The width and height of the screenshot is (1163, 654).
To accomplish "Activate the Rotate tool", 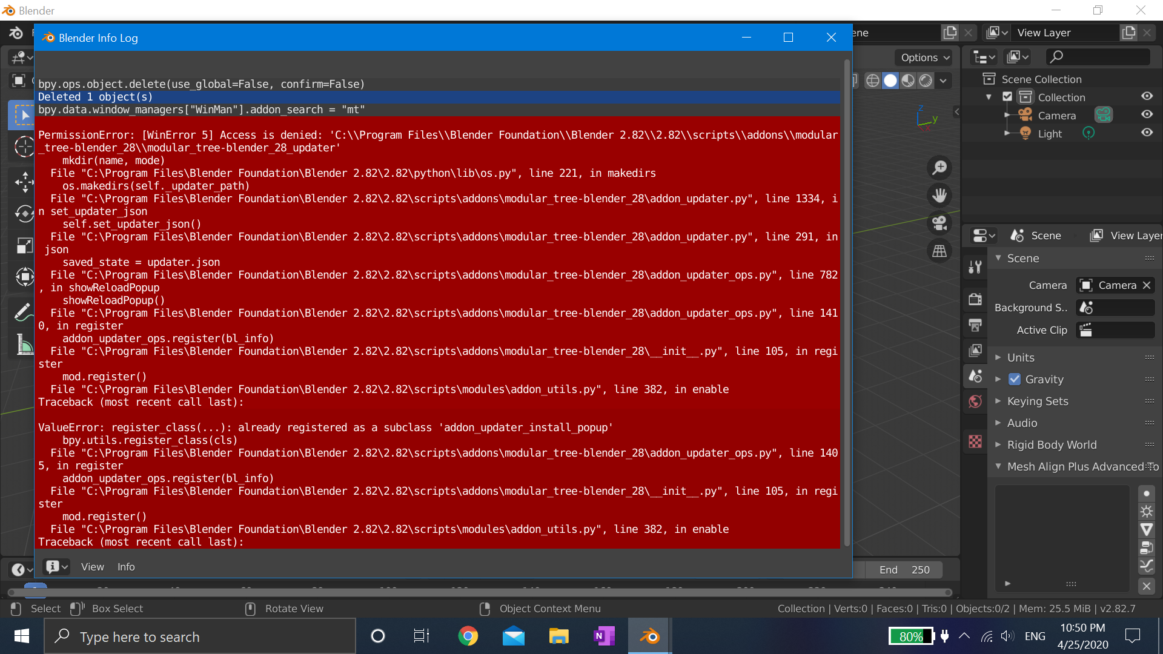I will coord(24,213).
